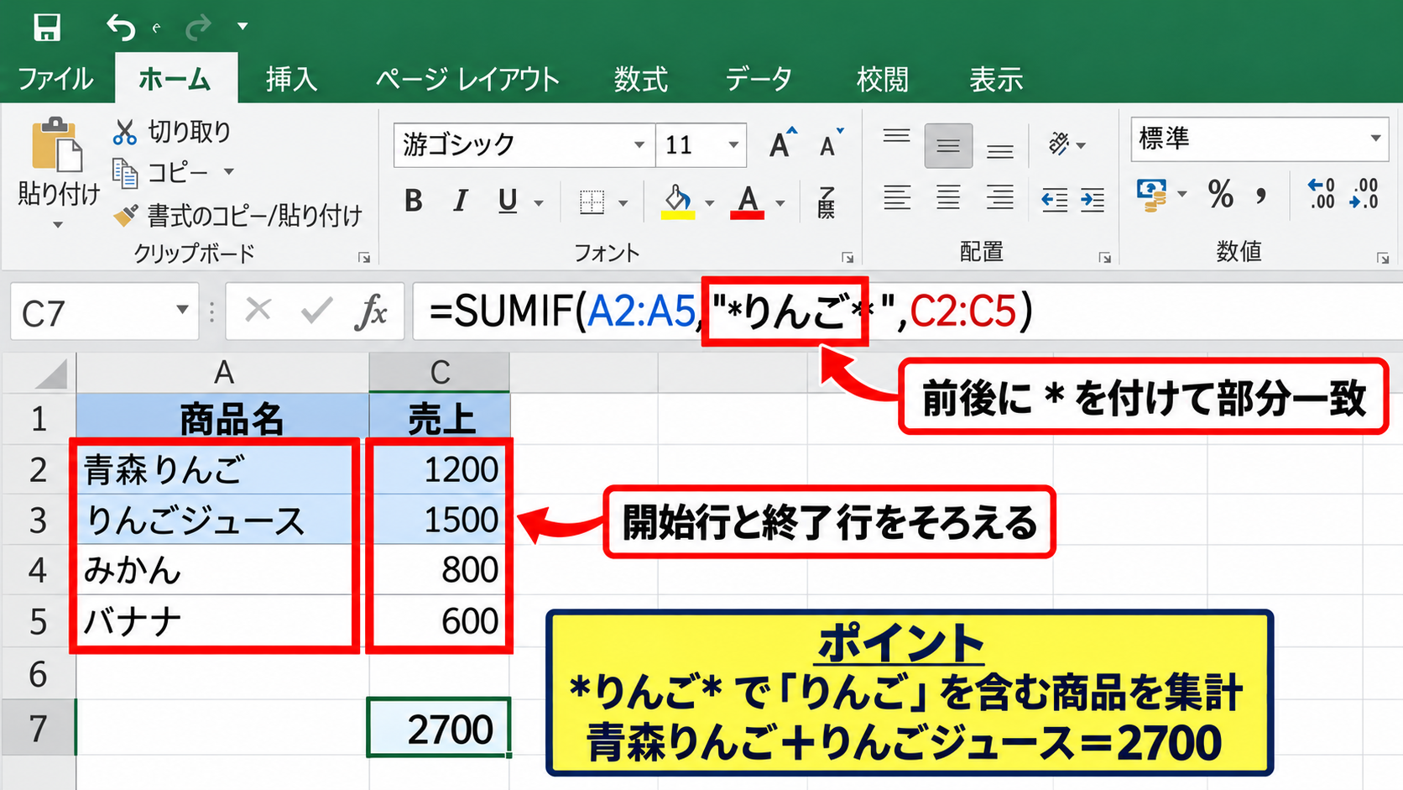Click the accounting currency format icon
The image size is (1403, 790).
tap(1152, 195)
